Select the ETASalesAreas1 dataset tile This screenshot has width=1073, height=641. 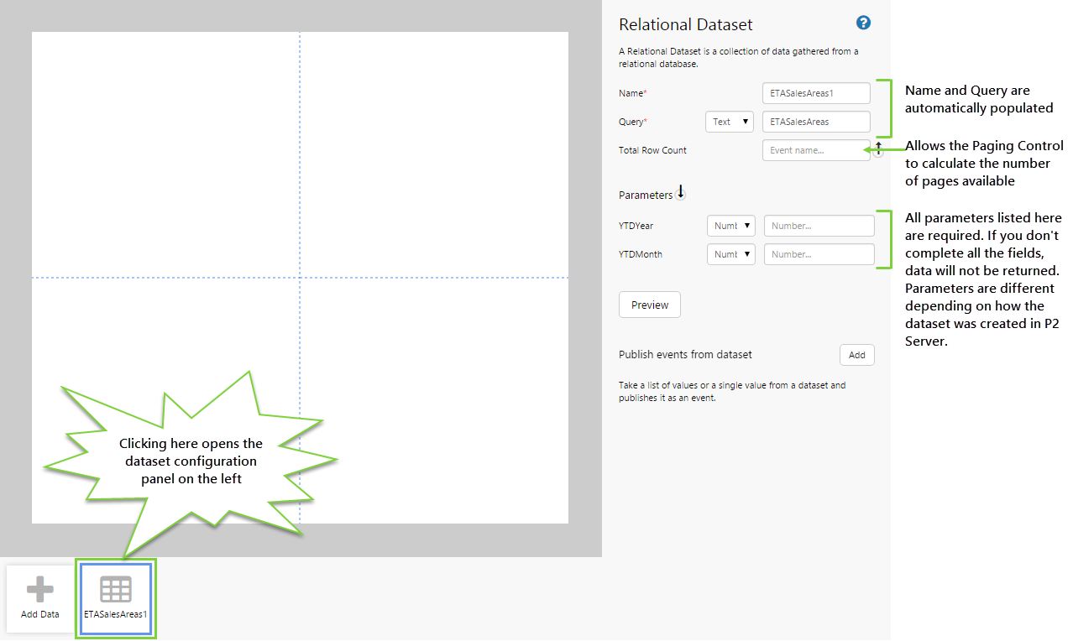point(116,596)
